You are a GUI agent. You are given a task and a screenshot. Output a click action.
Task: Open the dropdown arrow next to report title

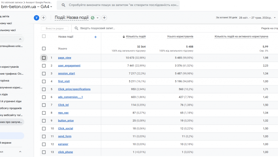pos(97,18)
